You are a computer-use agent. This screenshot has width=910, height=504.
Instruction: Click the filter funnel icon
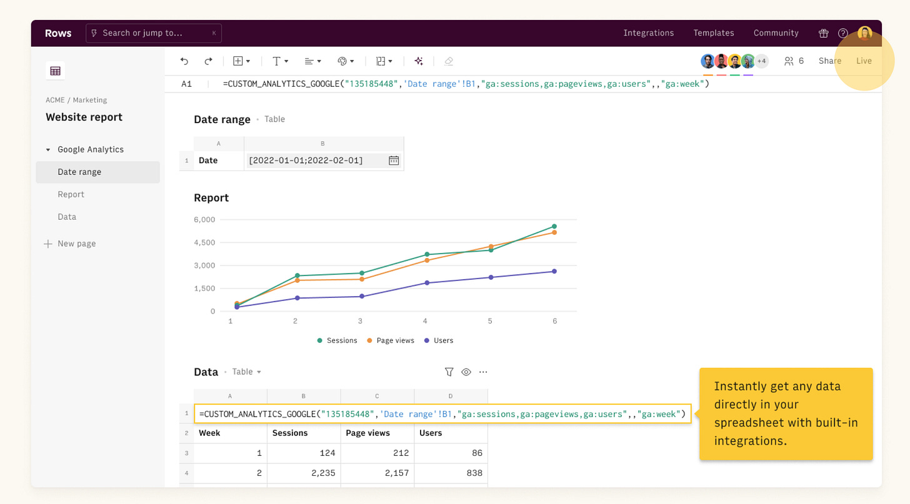point(449,372)
